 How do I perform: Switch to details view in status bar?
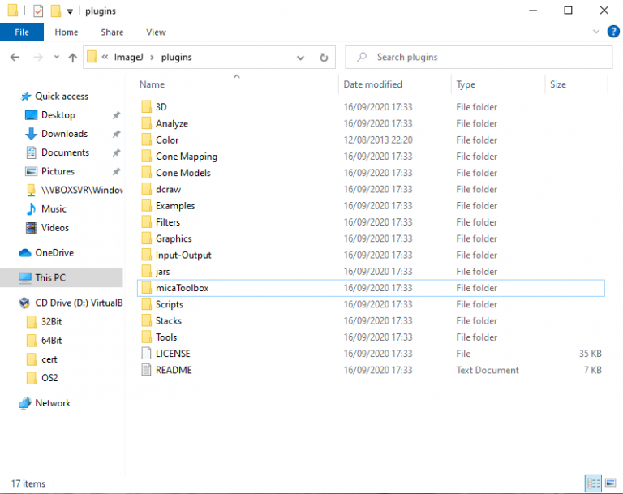tap(593, 483)
